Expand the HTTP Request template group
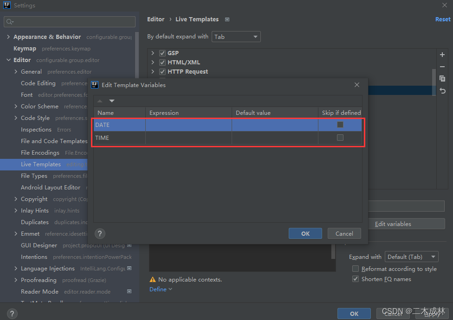 (153, 71)
